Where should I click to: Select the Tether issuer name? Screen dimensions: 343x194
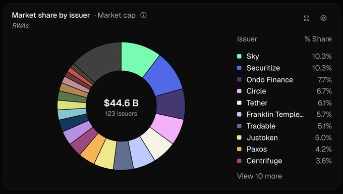[x=257, y=103]
